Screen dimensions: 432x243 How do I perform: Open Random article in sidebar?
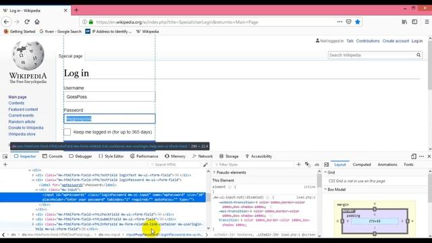(22, 122)
